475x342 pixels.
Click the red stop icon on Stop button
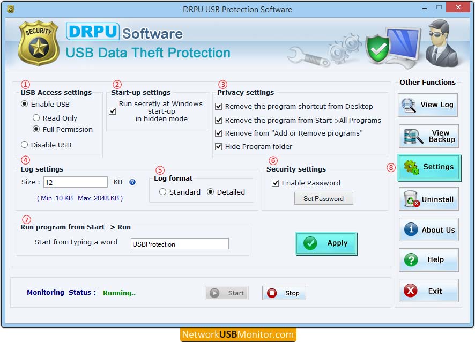pyautogui.click(x=272, y=293)
